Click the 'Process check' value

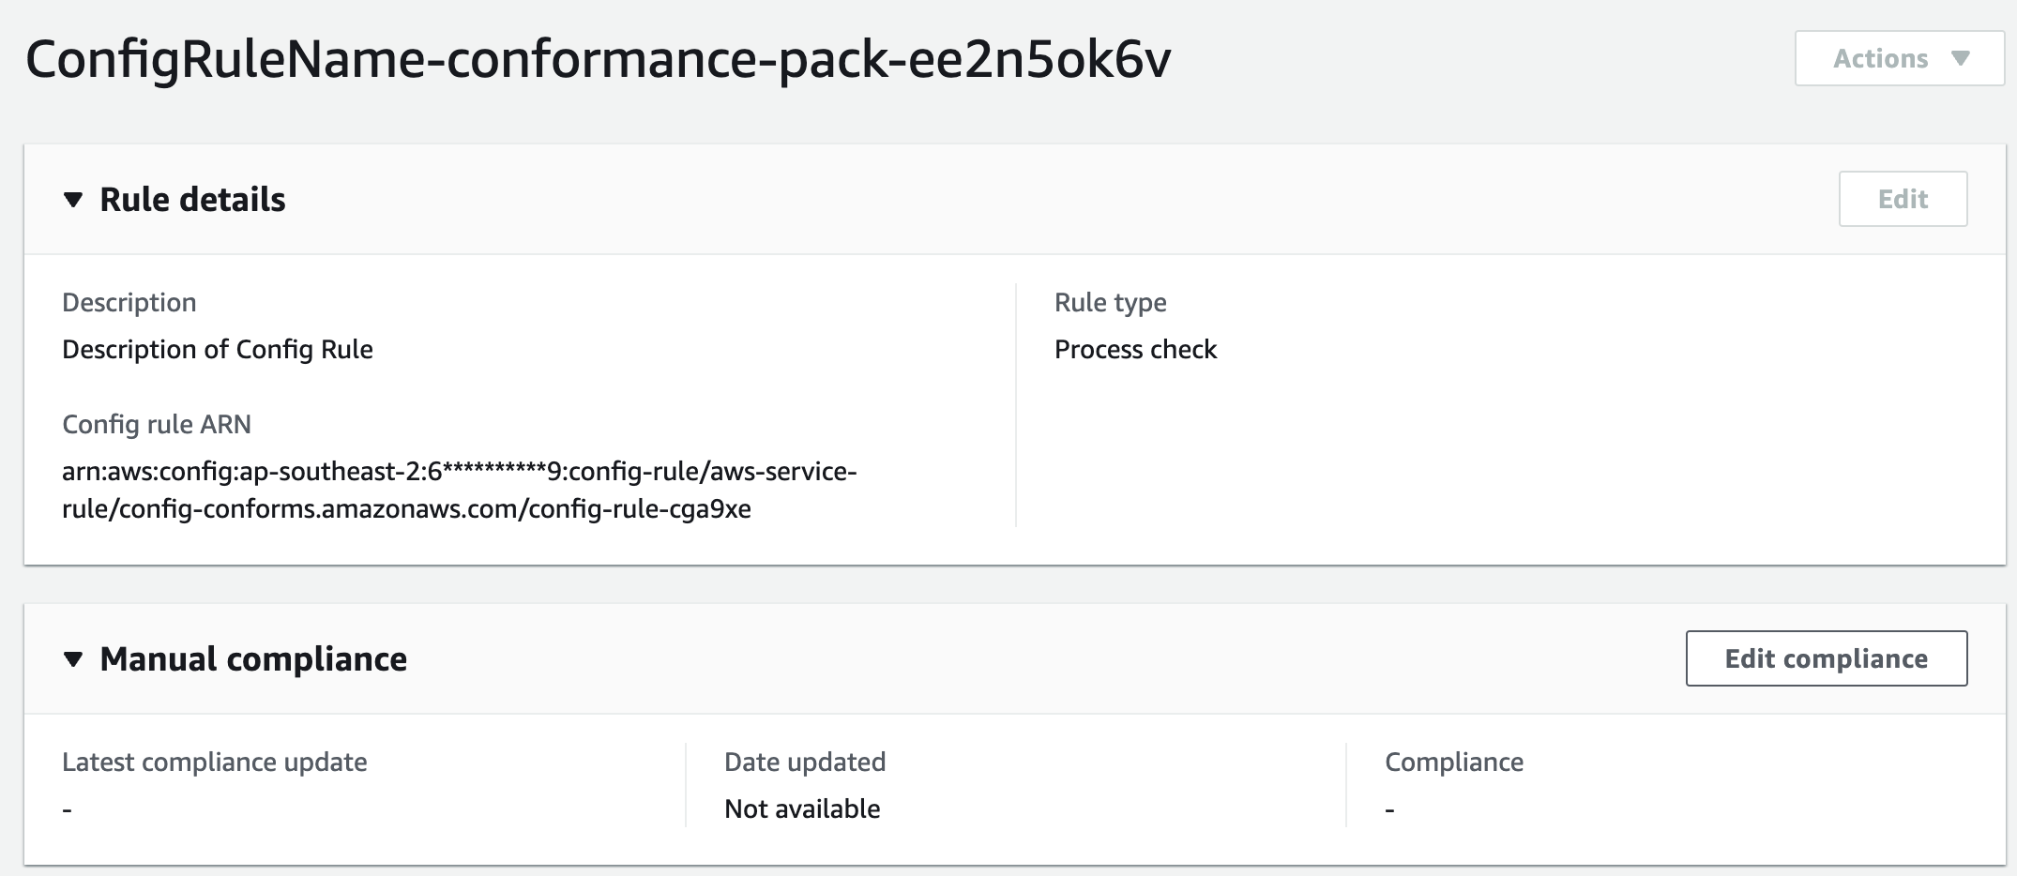[x=1135, y=349]
